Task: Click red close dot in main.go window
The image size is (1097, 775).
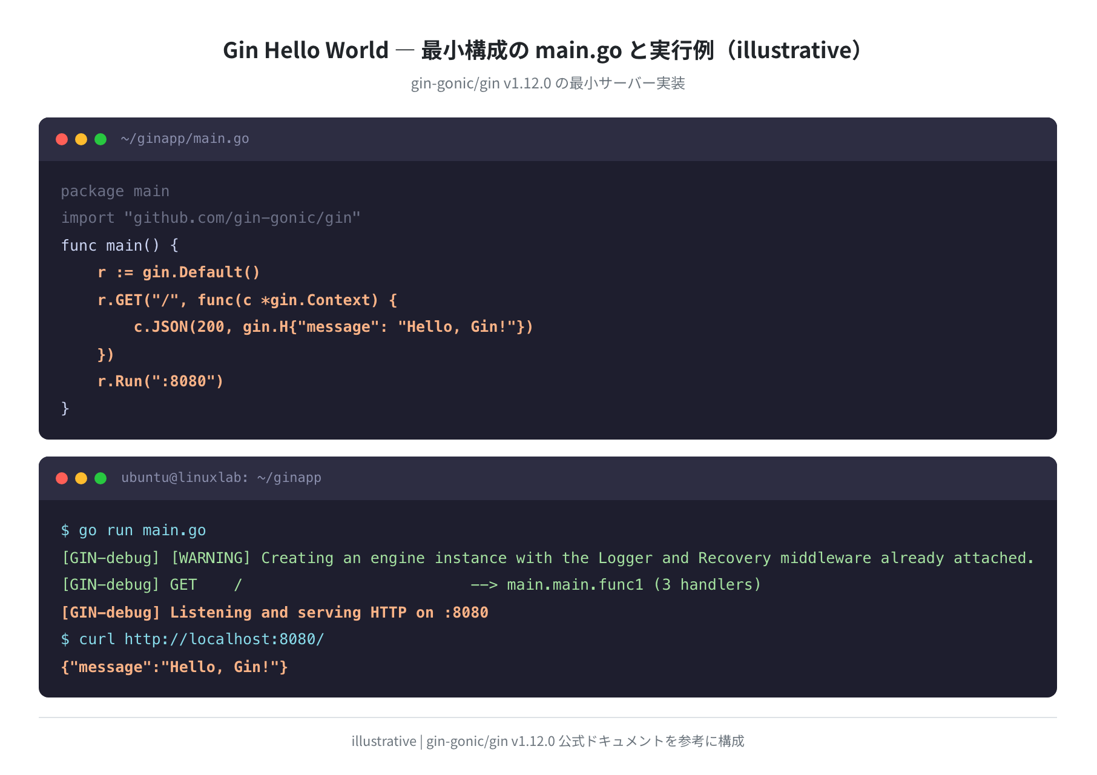Action: pyautogui.click(x=62, y=139)
